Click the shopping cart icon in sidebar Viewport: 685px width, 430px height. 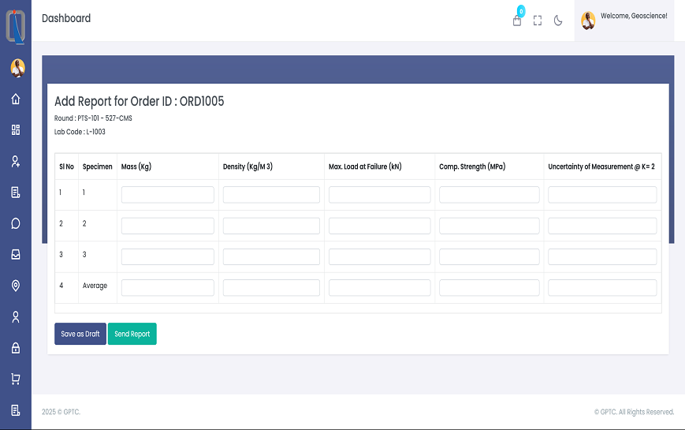(16, 379)
